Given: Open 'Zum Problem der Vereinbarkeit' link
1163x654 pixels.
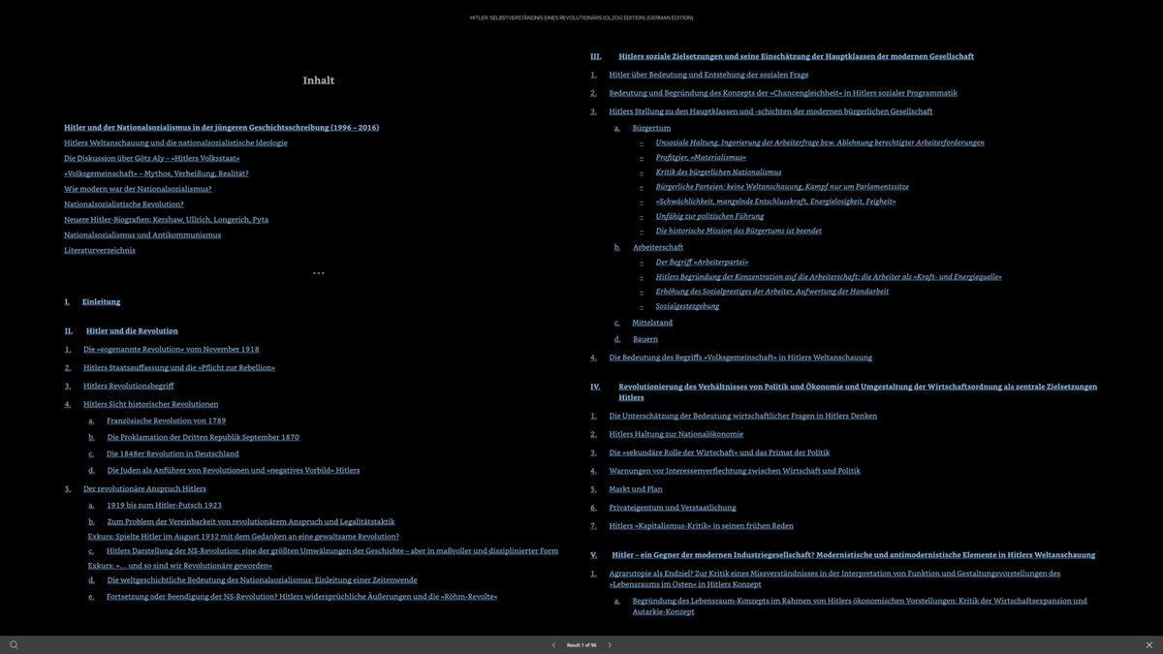Looking at the screenshot, I should (x=251, y=521).
